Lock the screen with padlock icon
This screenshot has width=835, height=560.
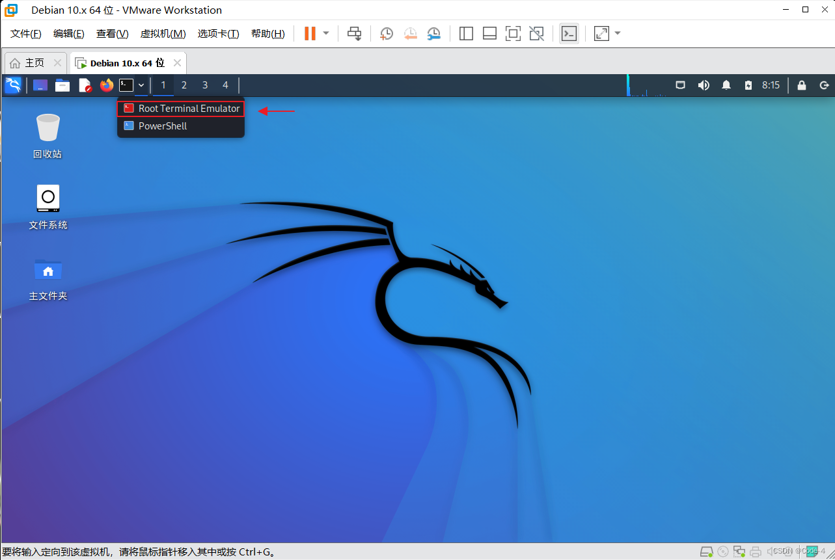pos(802,85)
